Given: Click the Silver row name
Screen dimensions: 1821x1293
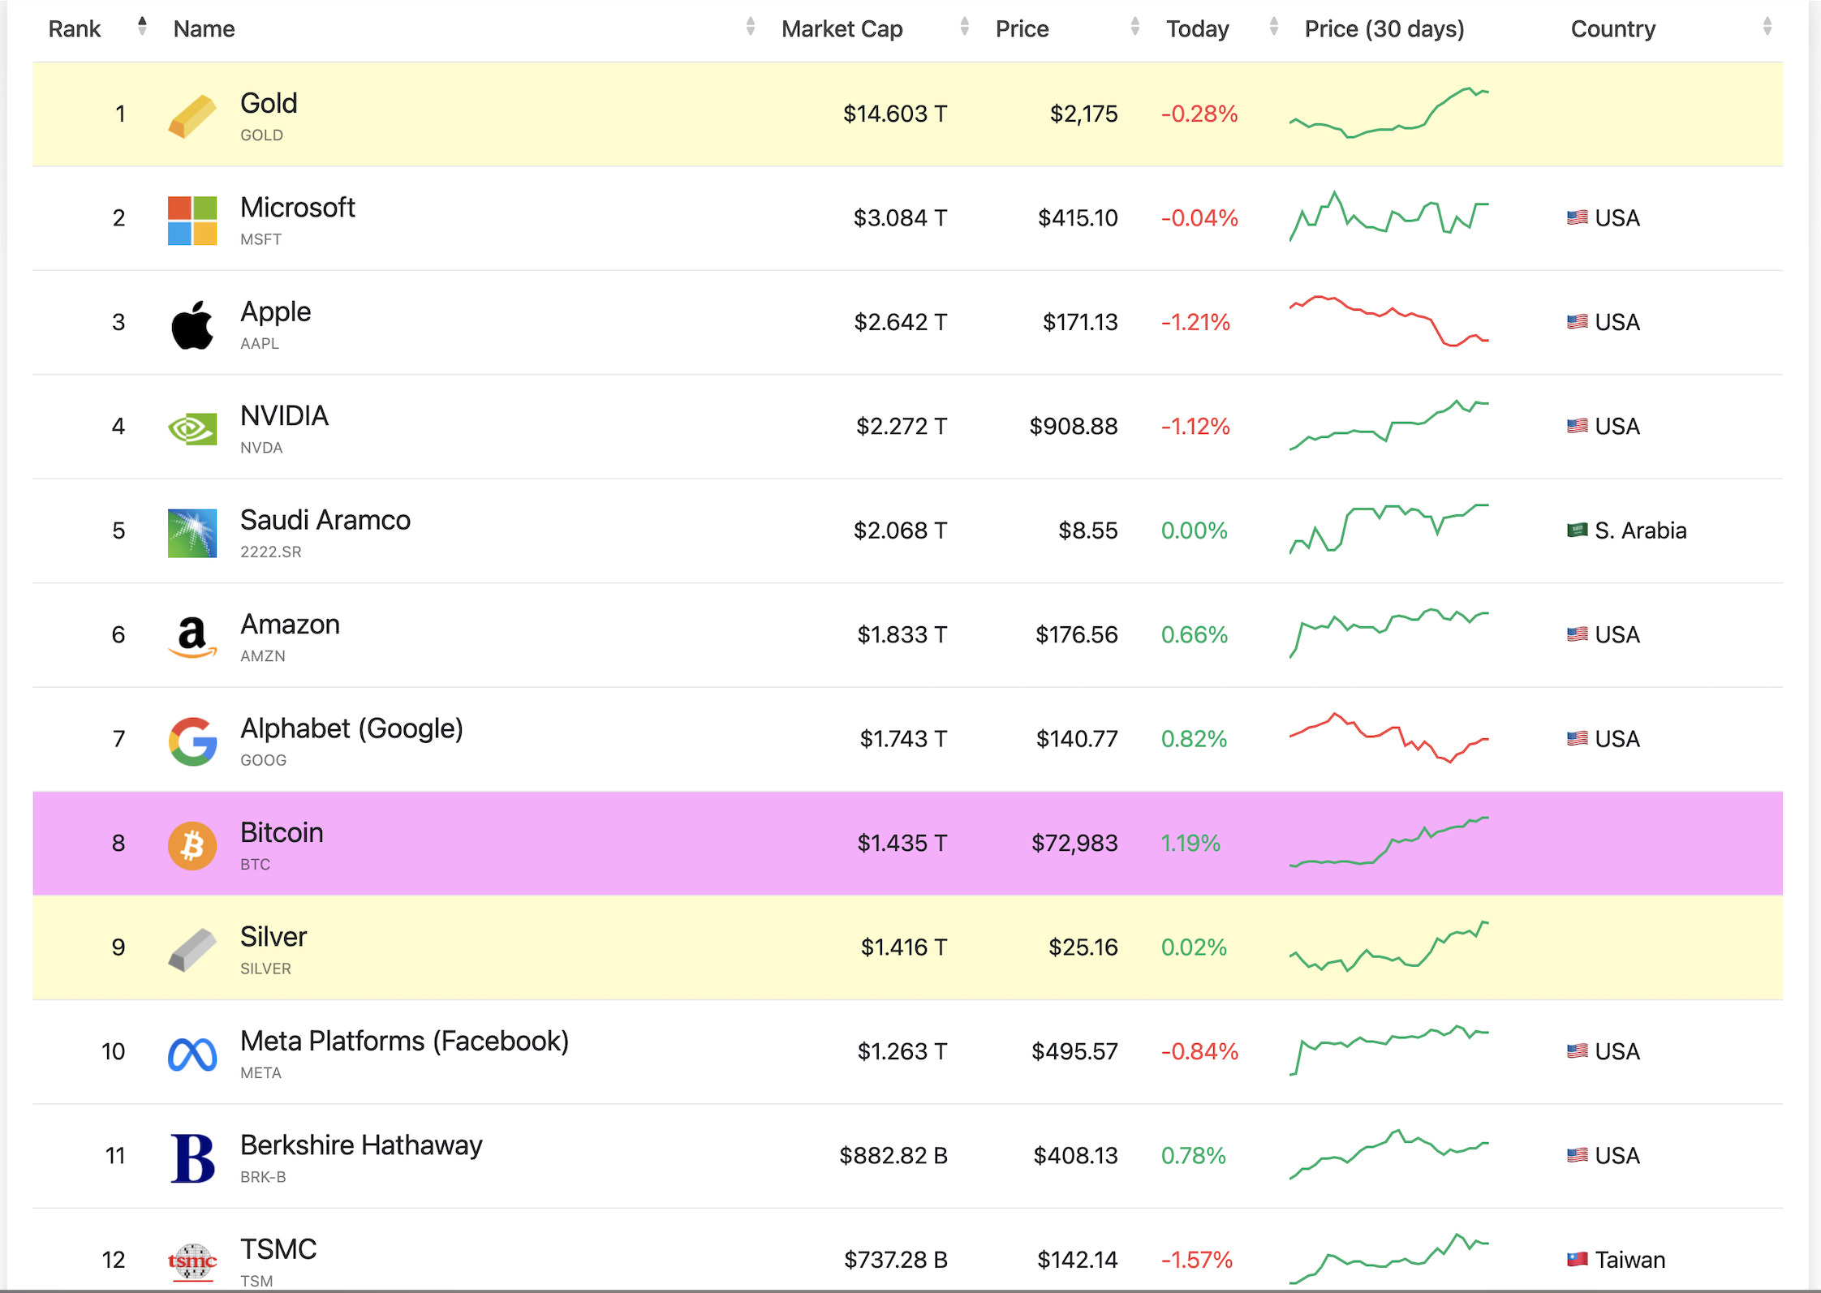Looking at the screenshot, I should click(x=273, y=937).
